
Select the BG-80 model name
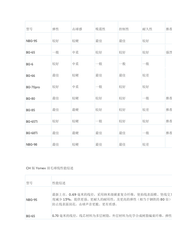pos(31,98)
